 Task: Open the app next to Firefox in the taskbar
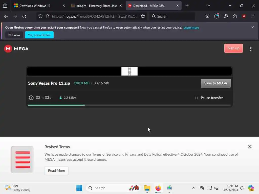click(x=169, y=188)
